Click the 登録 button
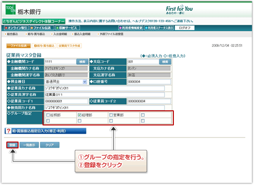Screen dimensions: 254x185 (x=12, y=145)
